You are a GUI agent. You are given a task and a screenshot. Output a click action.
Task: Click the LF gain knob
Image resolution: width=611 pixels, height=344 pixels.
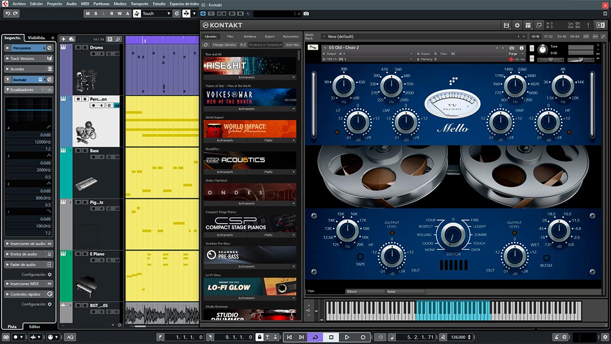(x=357, y=122)
